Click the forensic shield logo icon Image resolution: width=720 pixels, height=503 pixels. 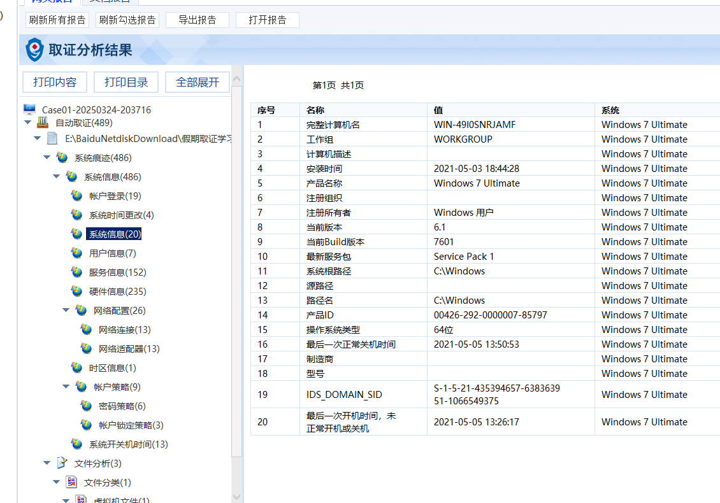pos(34,50)
